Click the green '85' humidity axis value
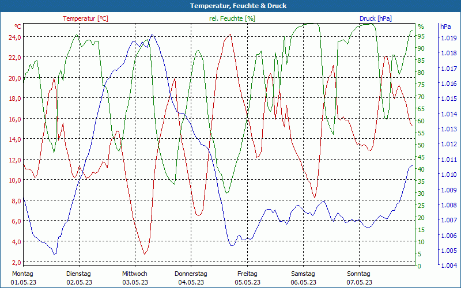 (421, 60)
